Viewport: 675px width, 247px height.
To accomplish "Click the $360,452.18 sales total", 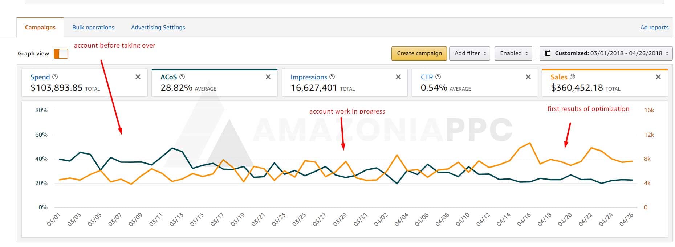I will [x=577, y=88].
